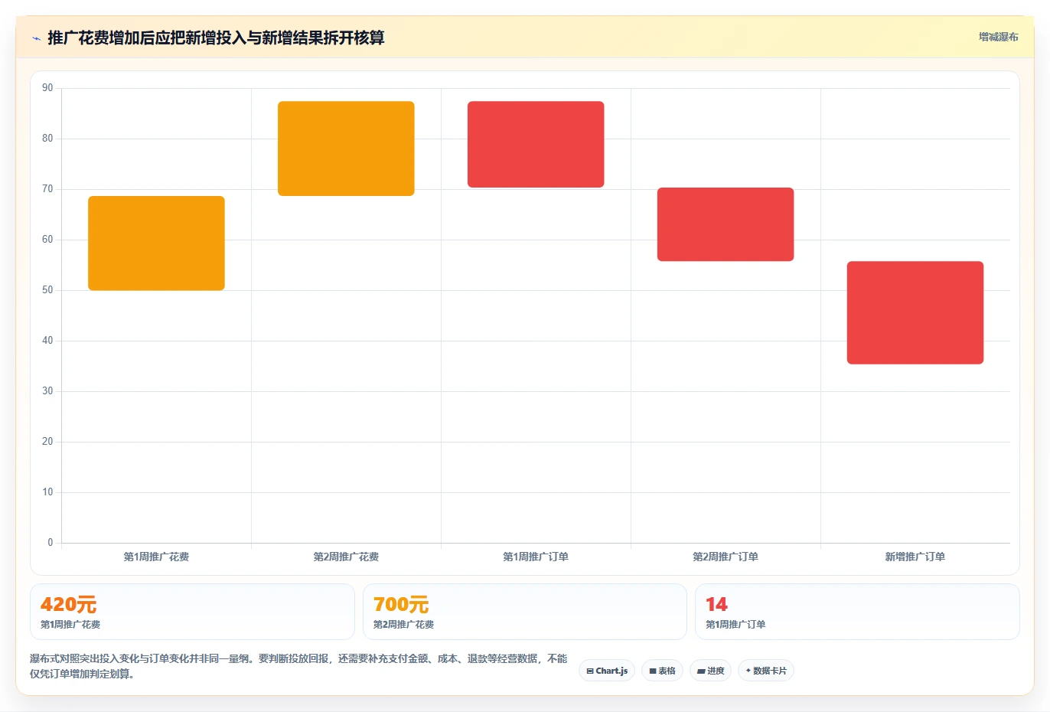Click the 表格 chip
The height and width of the screenshot is (712, 1050).
662,671
